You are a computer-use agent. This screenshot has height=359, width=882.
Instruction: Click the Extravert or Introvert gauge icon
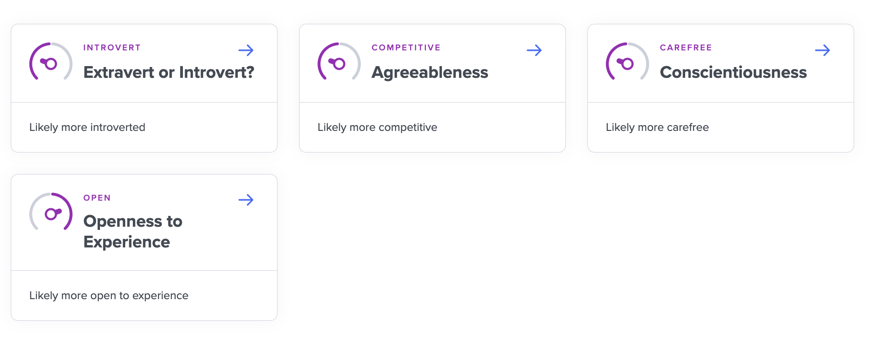click(51, 62)
